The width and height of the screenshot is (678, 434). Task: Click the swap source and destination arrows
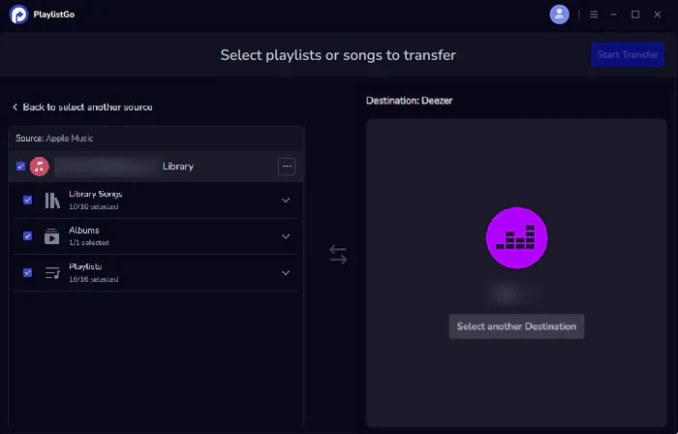[x=338, y=255]
